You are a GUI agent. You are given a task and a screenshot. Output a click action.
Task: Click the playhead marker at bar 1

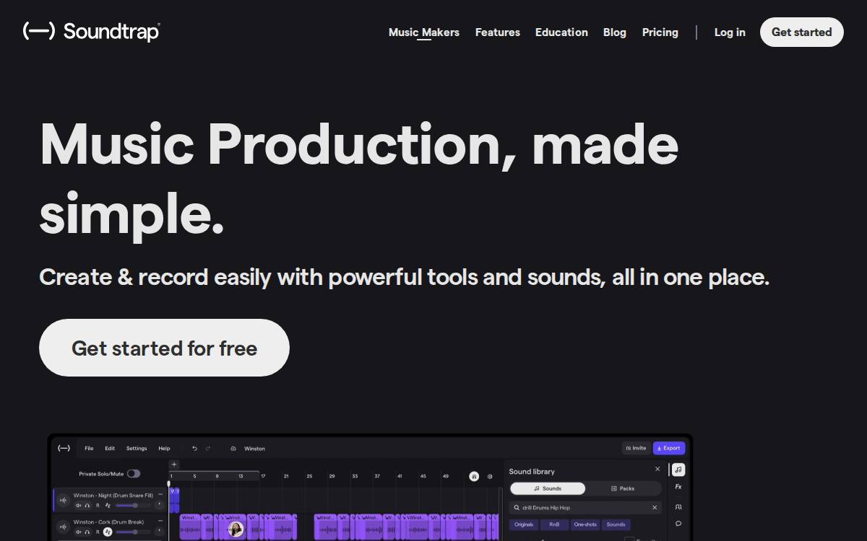[168, 483]
